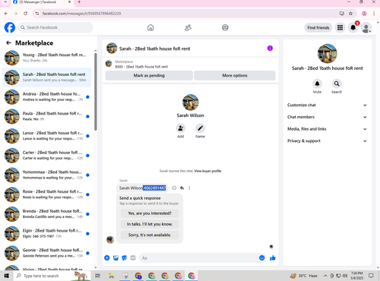Mute this conversation bell icon
Viewport: 380px width, 281px height.
click(x=317, y=84)
